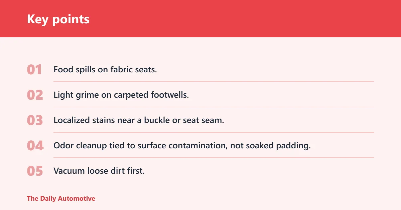The width and height of the screenshot is (401, 210).
Task: Select the number 05 marker
Action: coord(35,171)
